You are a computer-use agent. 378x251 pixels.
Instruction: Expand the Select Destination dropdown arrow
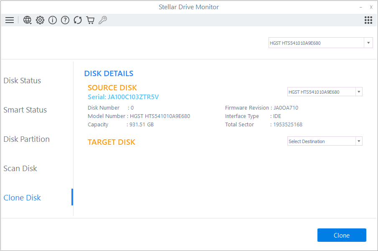(359, 141)
